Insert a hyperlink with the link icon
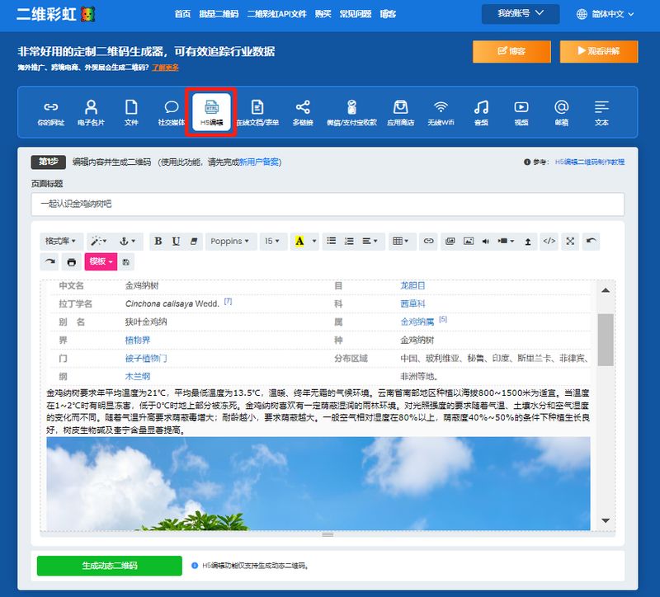This screenshot has width=660, height=597. (x=428, y=241)
